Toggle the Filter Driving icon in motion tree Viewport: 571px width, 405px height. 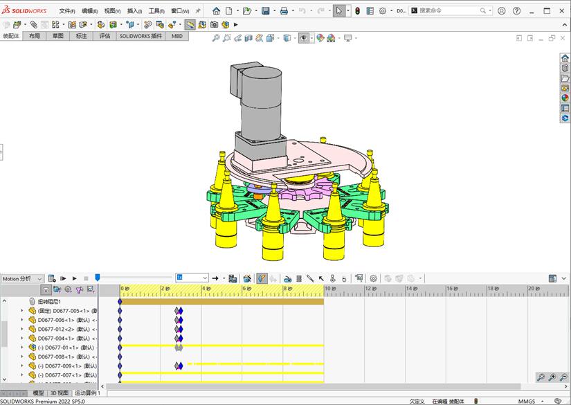point(68,290)
